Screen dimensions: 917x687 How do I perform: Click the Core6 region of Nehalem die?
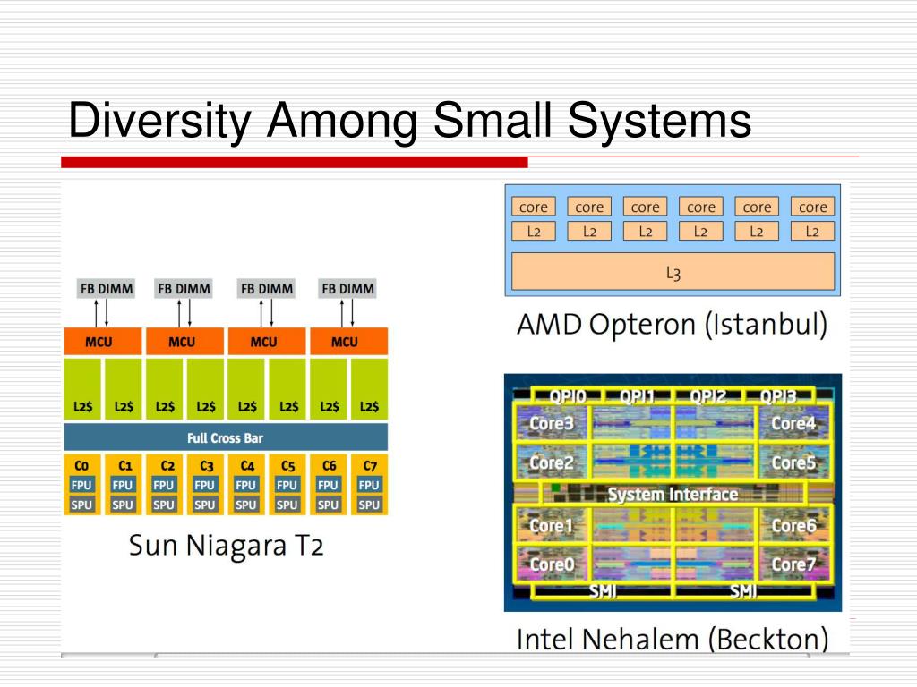[793, 525]
